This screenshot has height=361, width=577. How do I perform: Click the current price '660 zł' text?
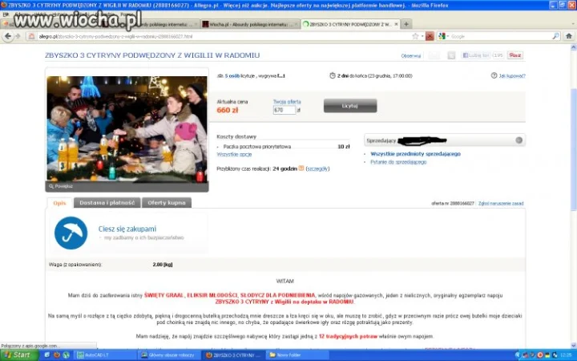[x=228, y=110]
